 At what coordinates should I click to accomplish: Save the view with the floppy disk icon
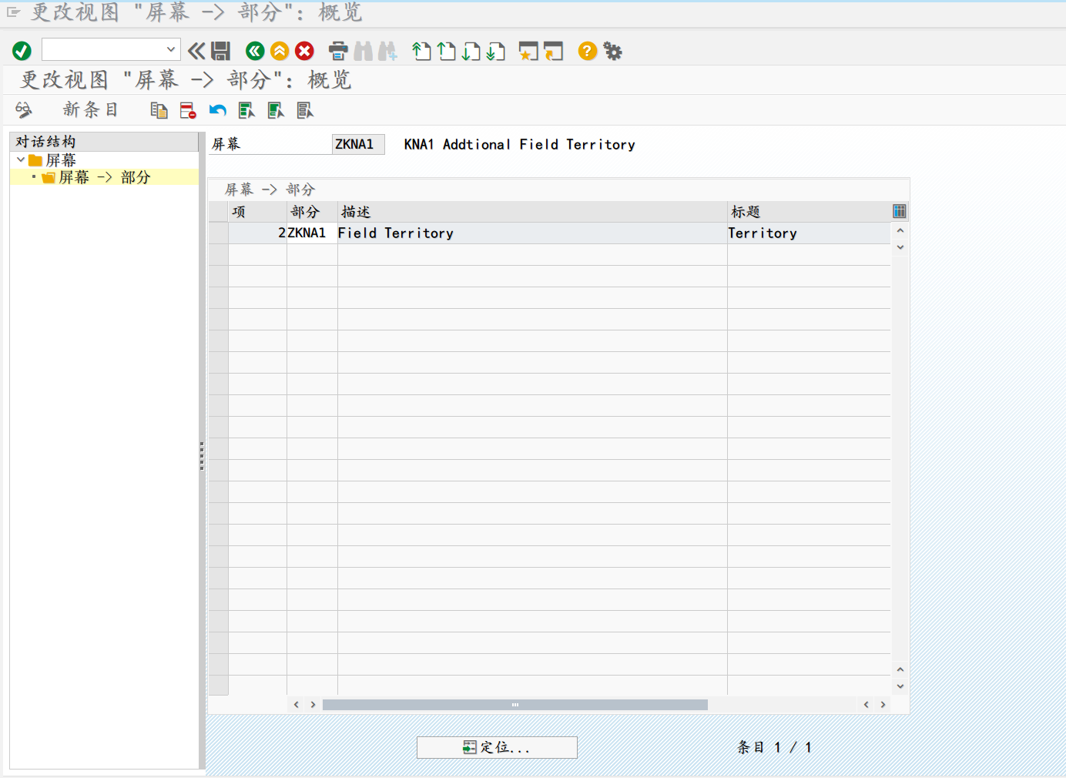(221, 51)
